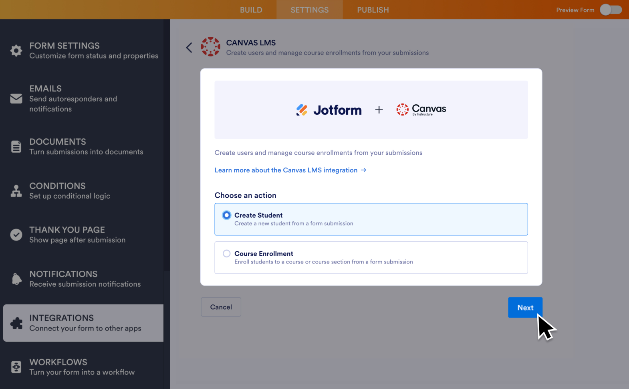This screenshot has height=389, width=629.
Task: Click the Notifications bell icon
Action: coord(16,279)
